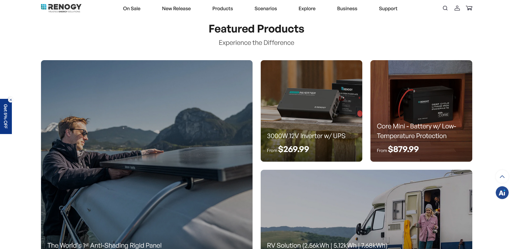Open the New Release menu item
The width and height of the screenshot is (513, 249).
coord(176,9)
